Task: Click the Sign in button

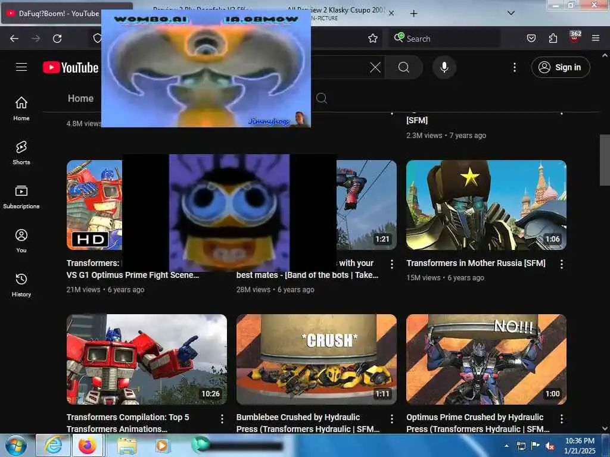Action: coord(561,68)
